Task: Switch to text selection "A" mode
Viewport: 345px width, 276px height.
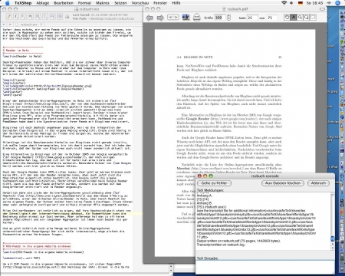Action: [294, 18]
